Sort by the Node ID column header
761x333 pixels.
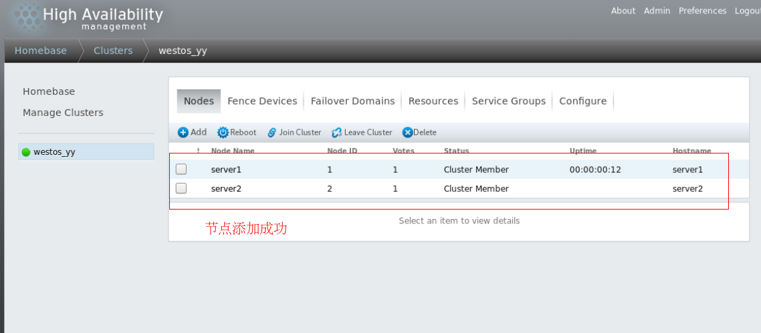click(342, 151)
